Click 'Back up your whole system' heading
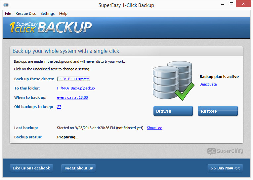 click(66, 51)
